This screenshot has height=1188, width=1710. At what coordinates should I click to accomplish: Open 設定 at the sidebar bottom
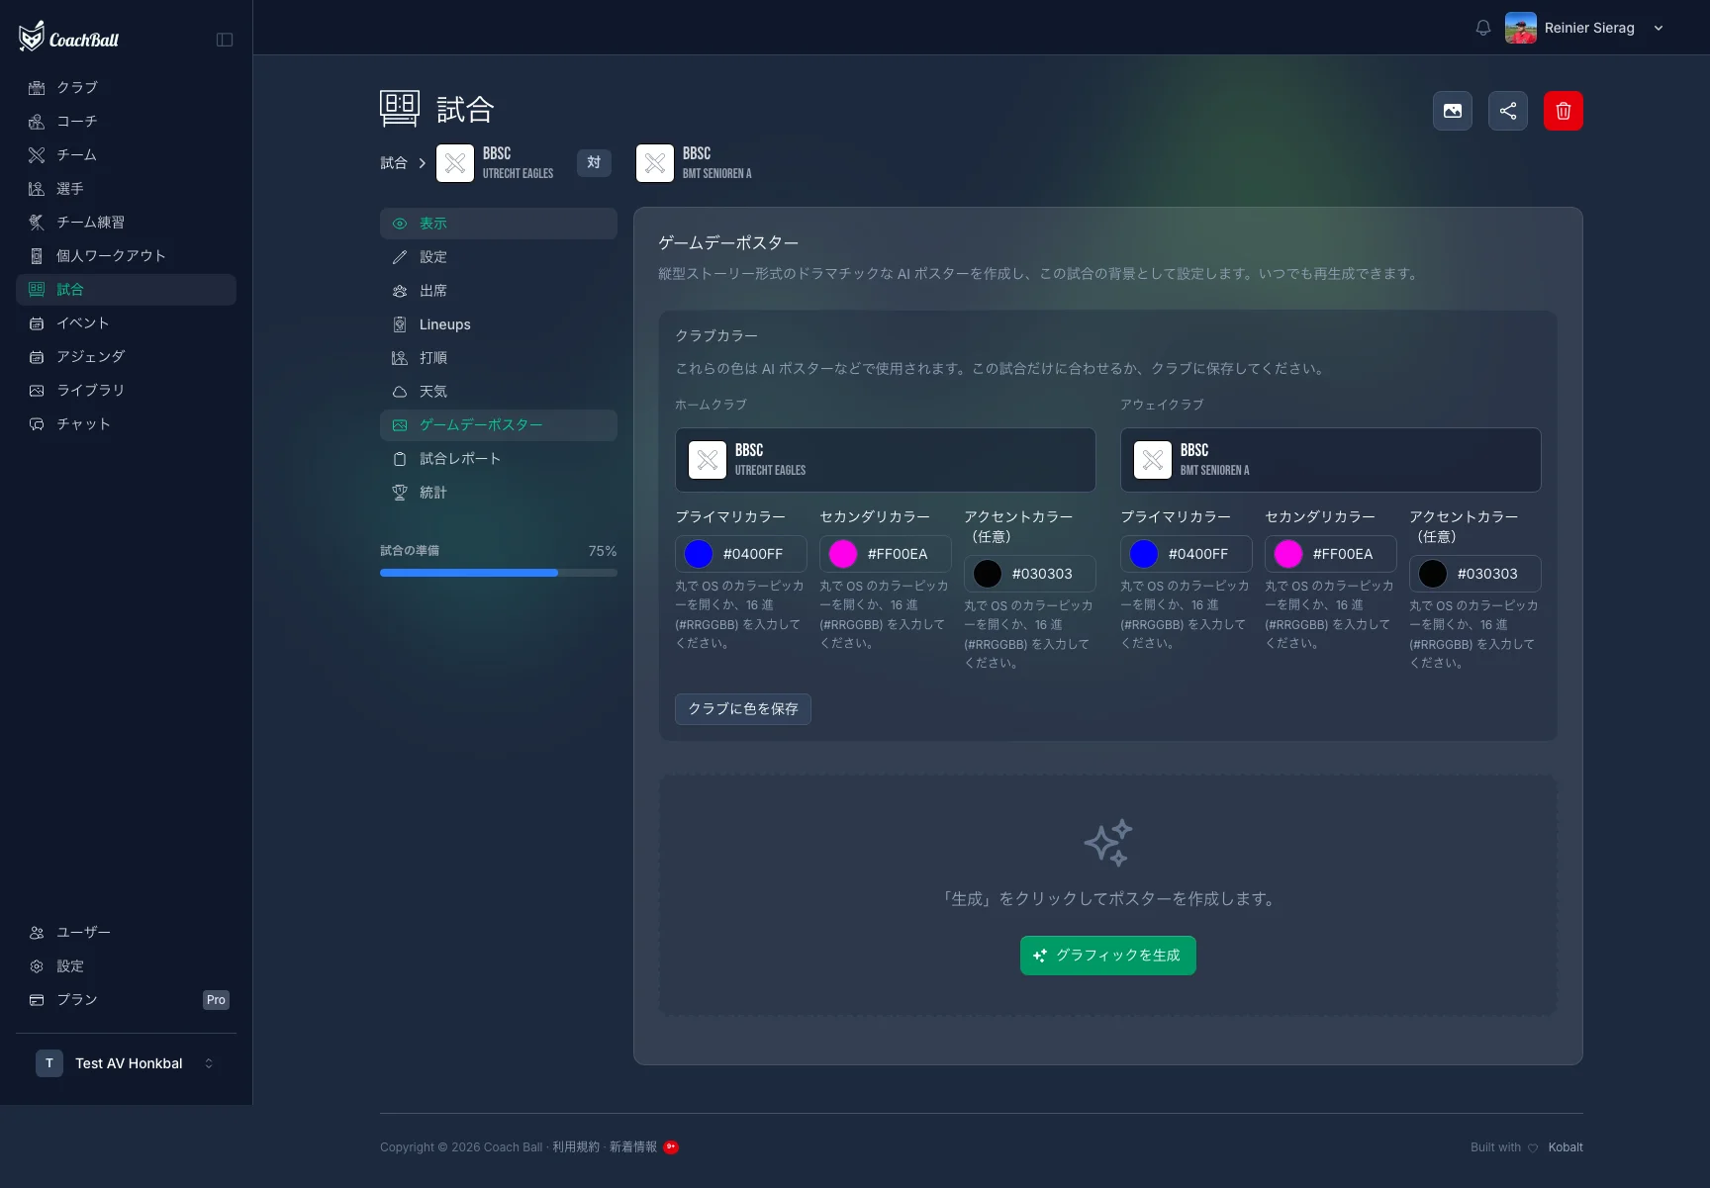tap(126, 965)
